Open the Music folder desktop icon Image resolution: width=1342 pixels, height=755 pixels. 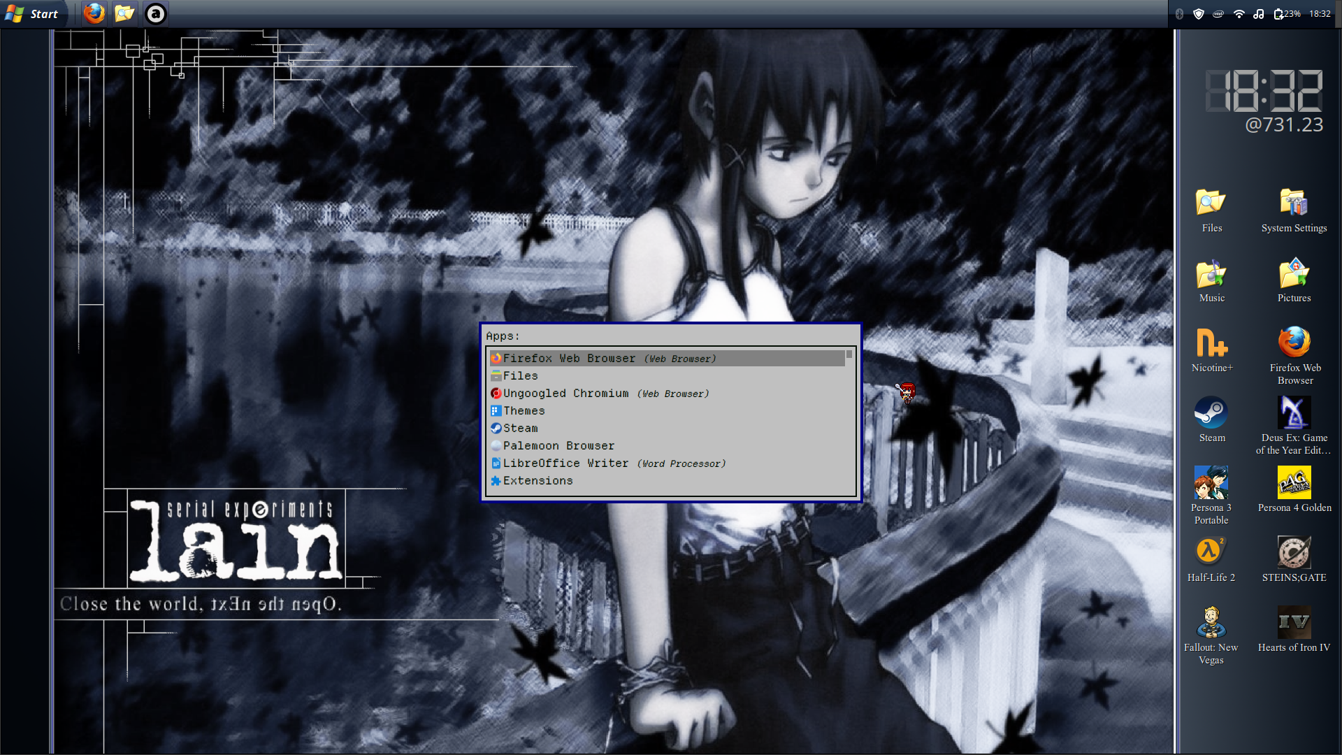(x=1211, y=280)
